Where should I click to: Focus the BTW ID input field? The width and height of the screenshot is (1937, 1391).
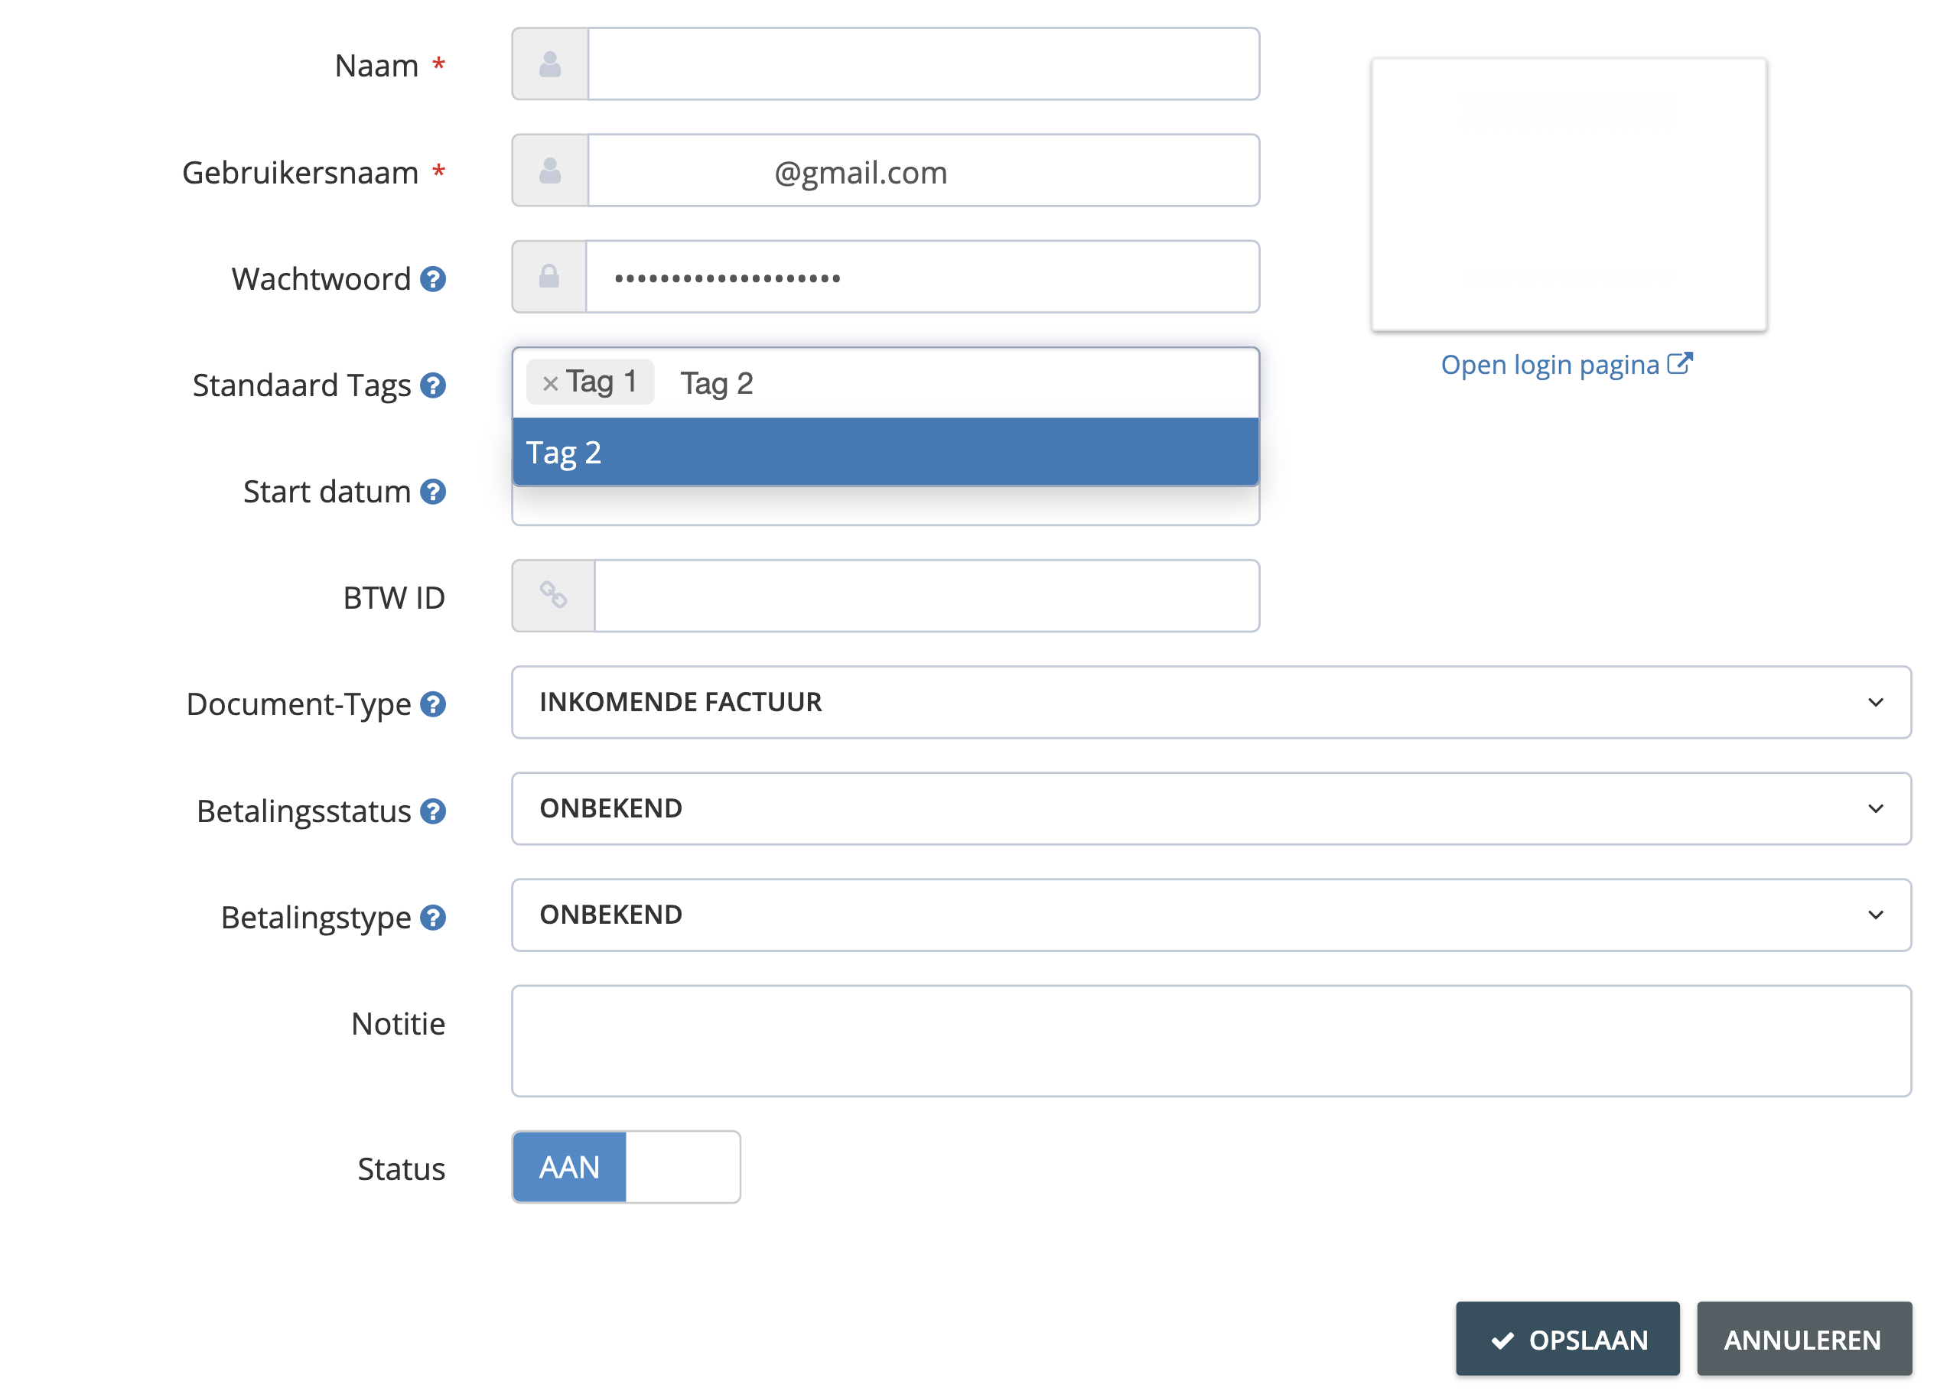click(926, 596)
